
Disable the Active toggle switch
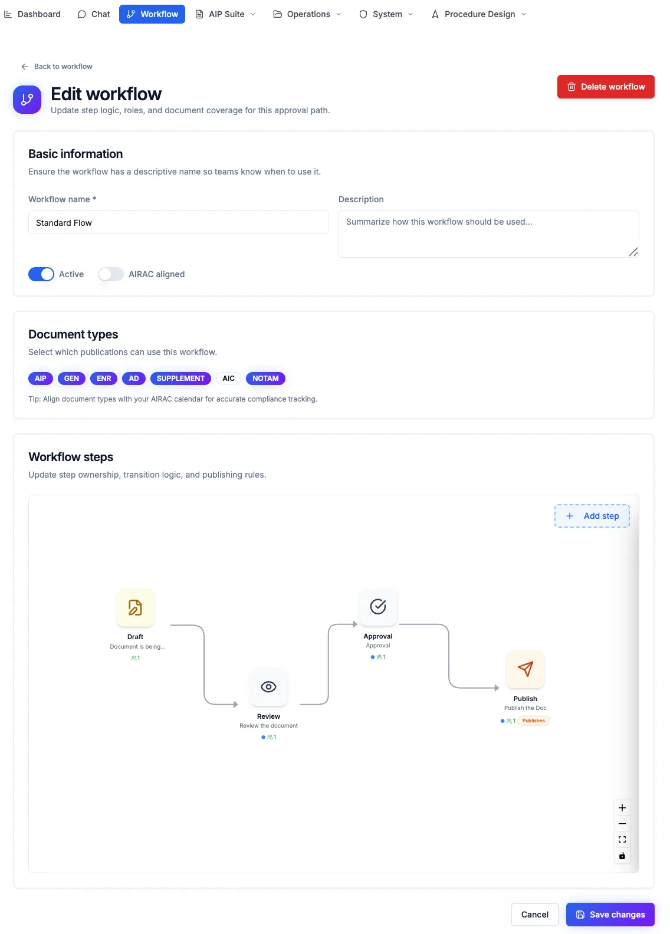(x=41, y=274)
